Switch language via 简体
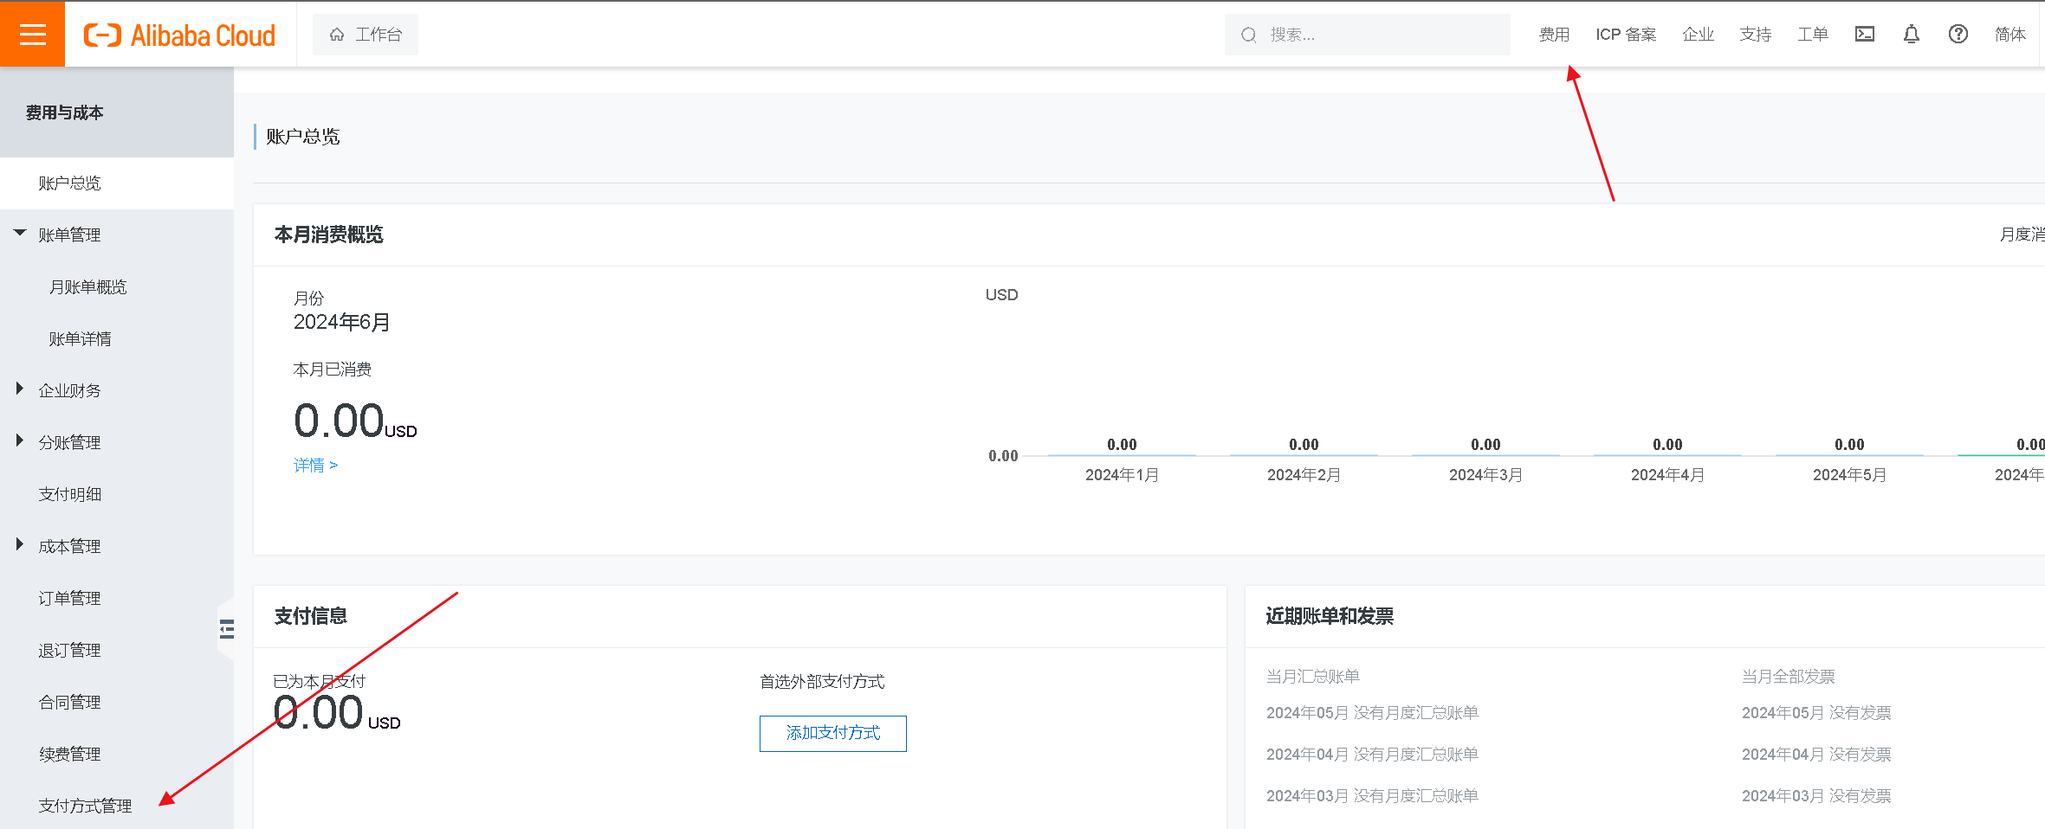Viewport: 2045px width, 829px height. 2009,35
